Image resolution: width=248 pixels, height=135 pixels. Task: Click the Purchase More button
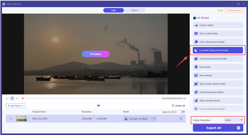tap(234, 11)
